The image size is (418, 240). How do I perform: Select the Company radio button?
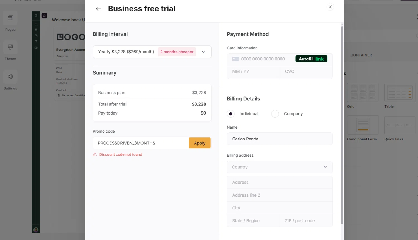click(275, 114)
